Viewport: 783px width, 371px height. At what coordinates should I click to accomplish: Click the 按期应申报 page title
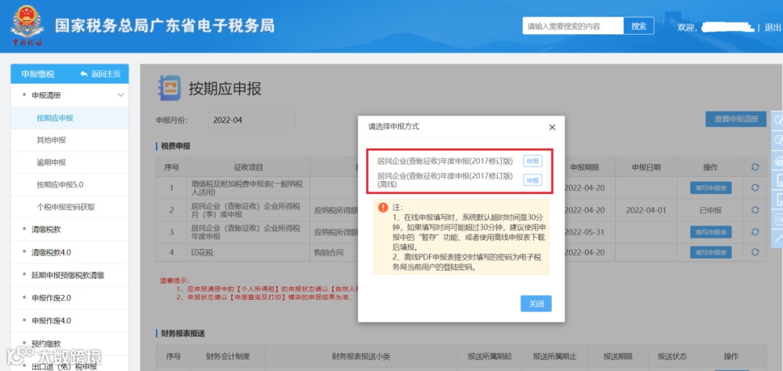click(225, 89)
